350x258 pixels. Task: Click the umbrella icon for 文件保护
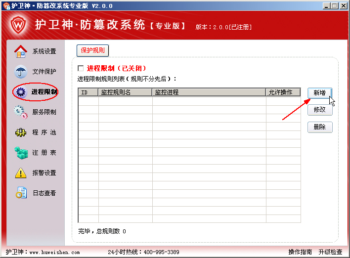pyautogui.click(x=21, y=72)
